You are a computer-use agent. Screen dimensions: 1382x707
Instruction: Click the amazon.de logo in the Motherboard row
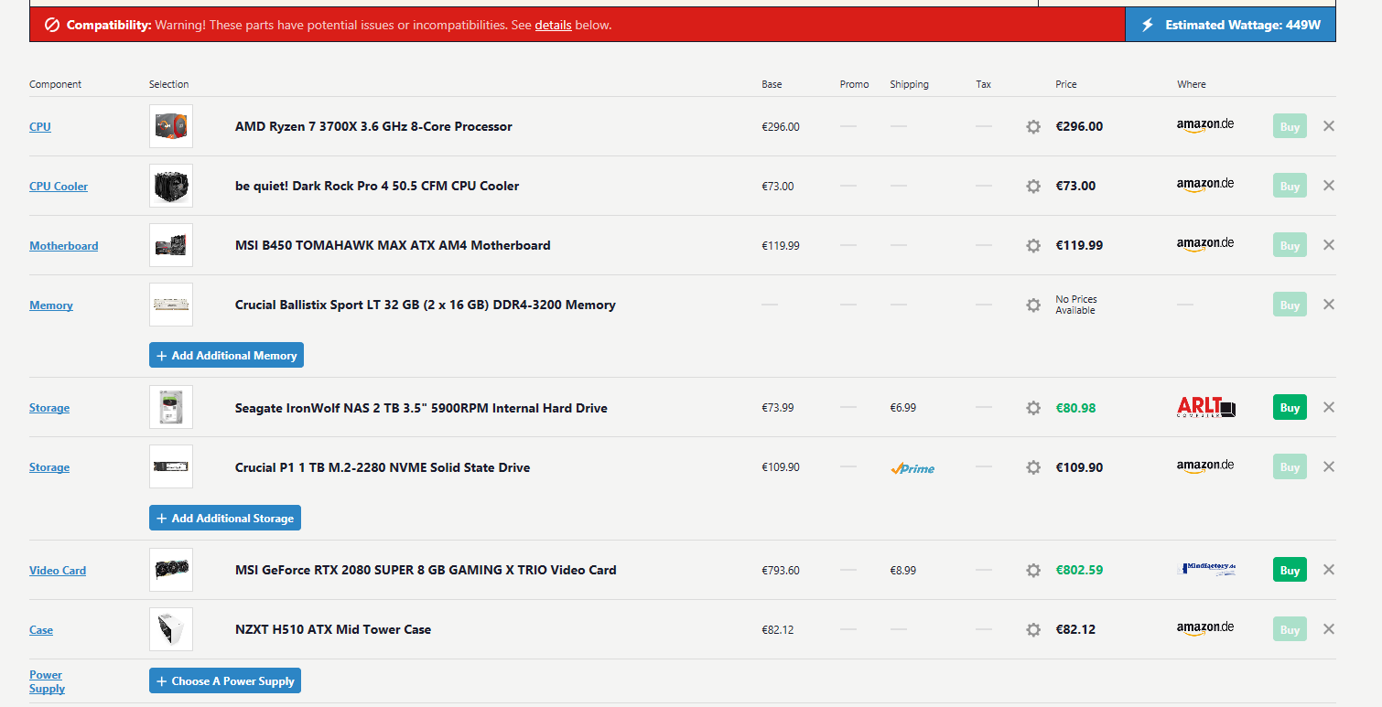click(1205, 245)
